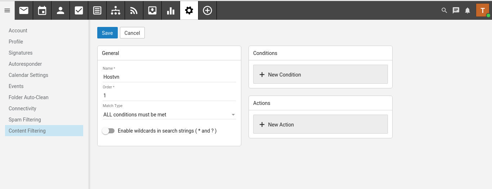Screen dimensions: 492x189
Task: Open the Reports bar chart icon
Action: click(171, 10)
